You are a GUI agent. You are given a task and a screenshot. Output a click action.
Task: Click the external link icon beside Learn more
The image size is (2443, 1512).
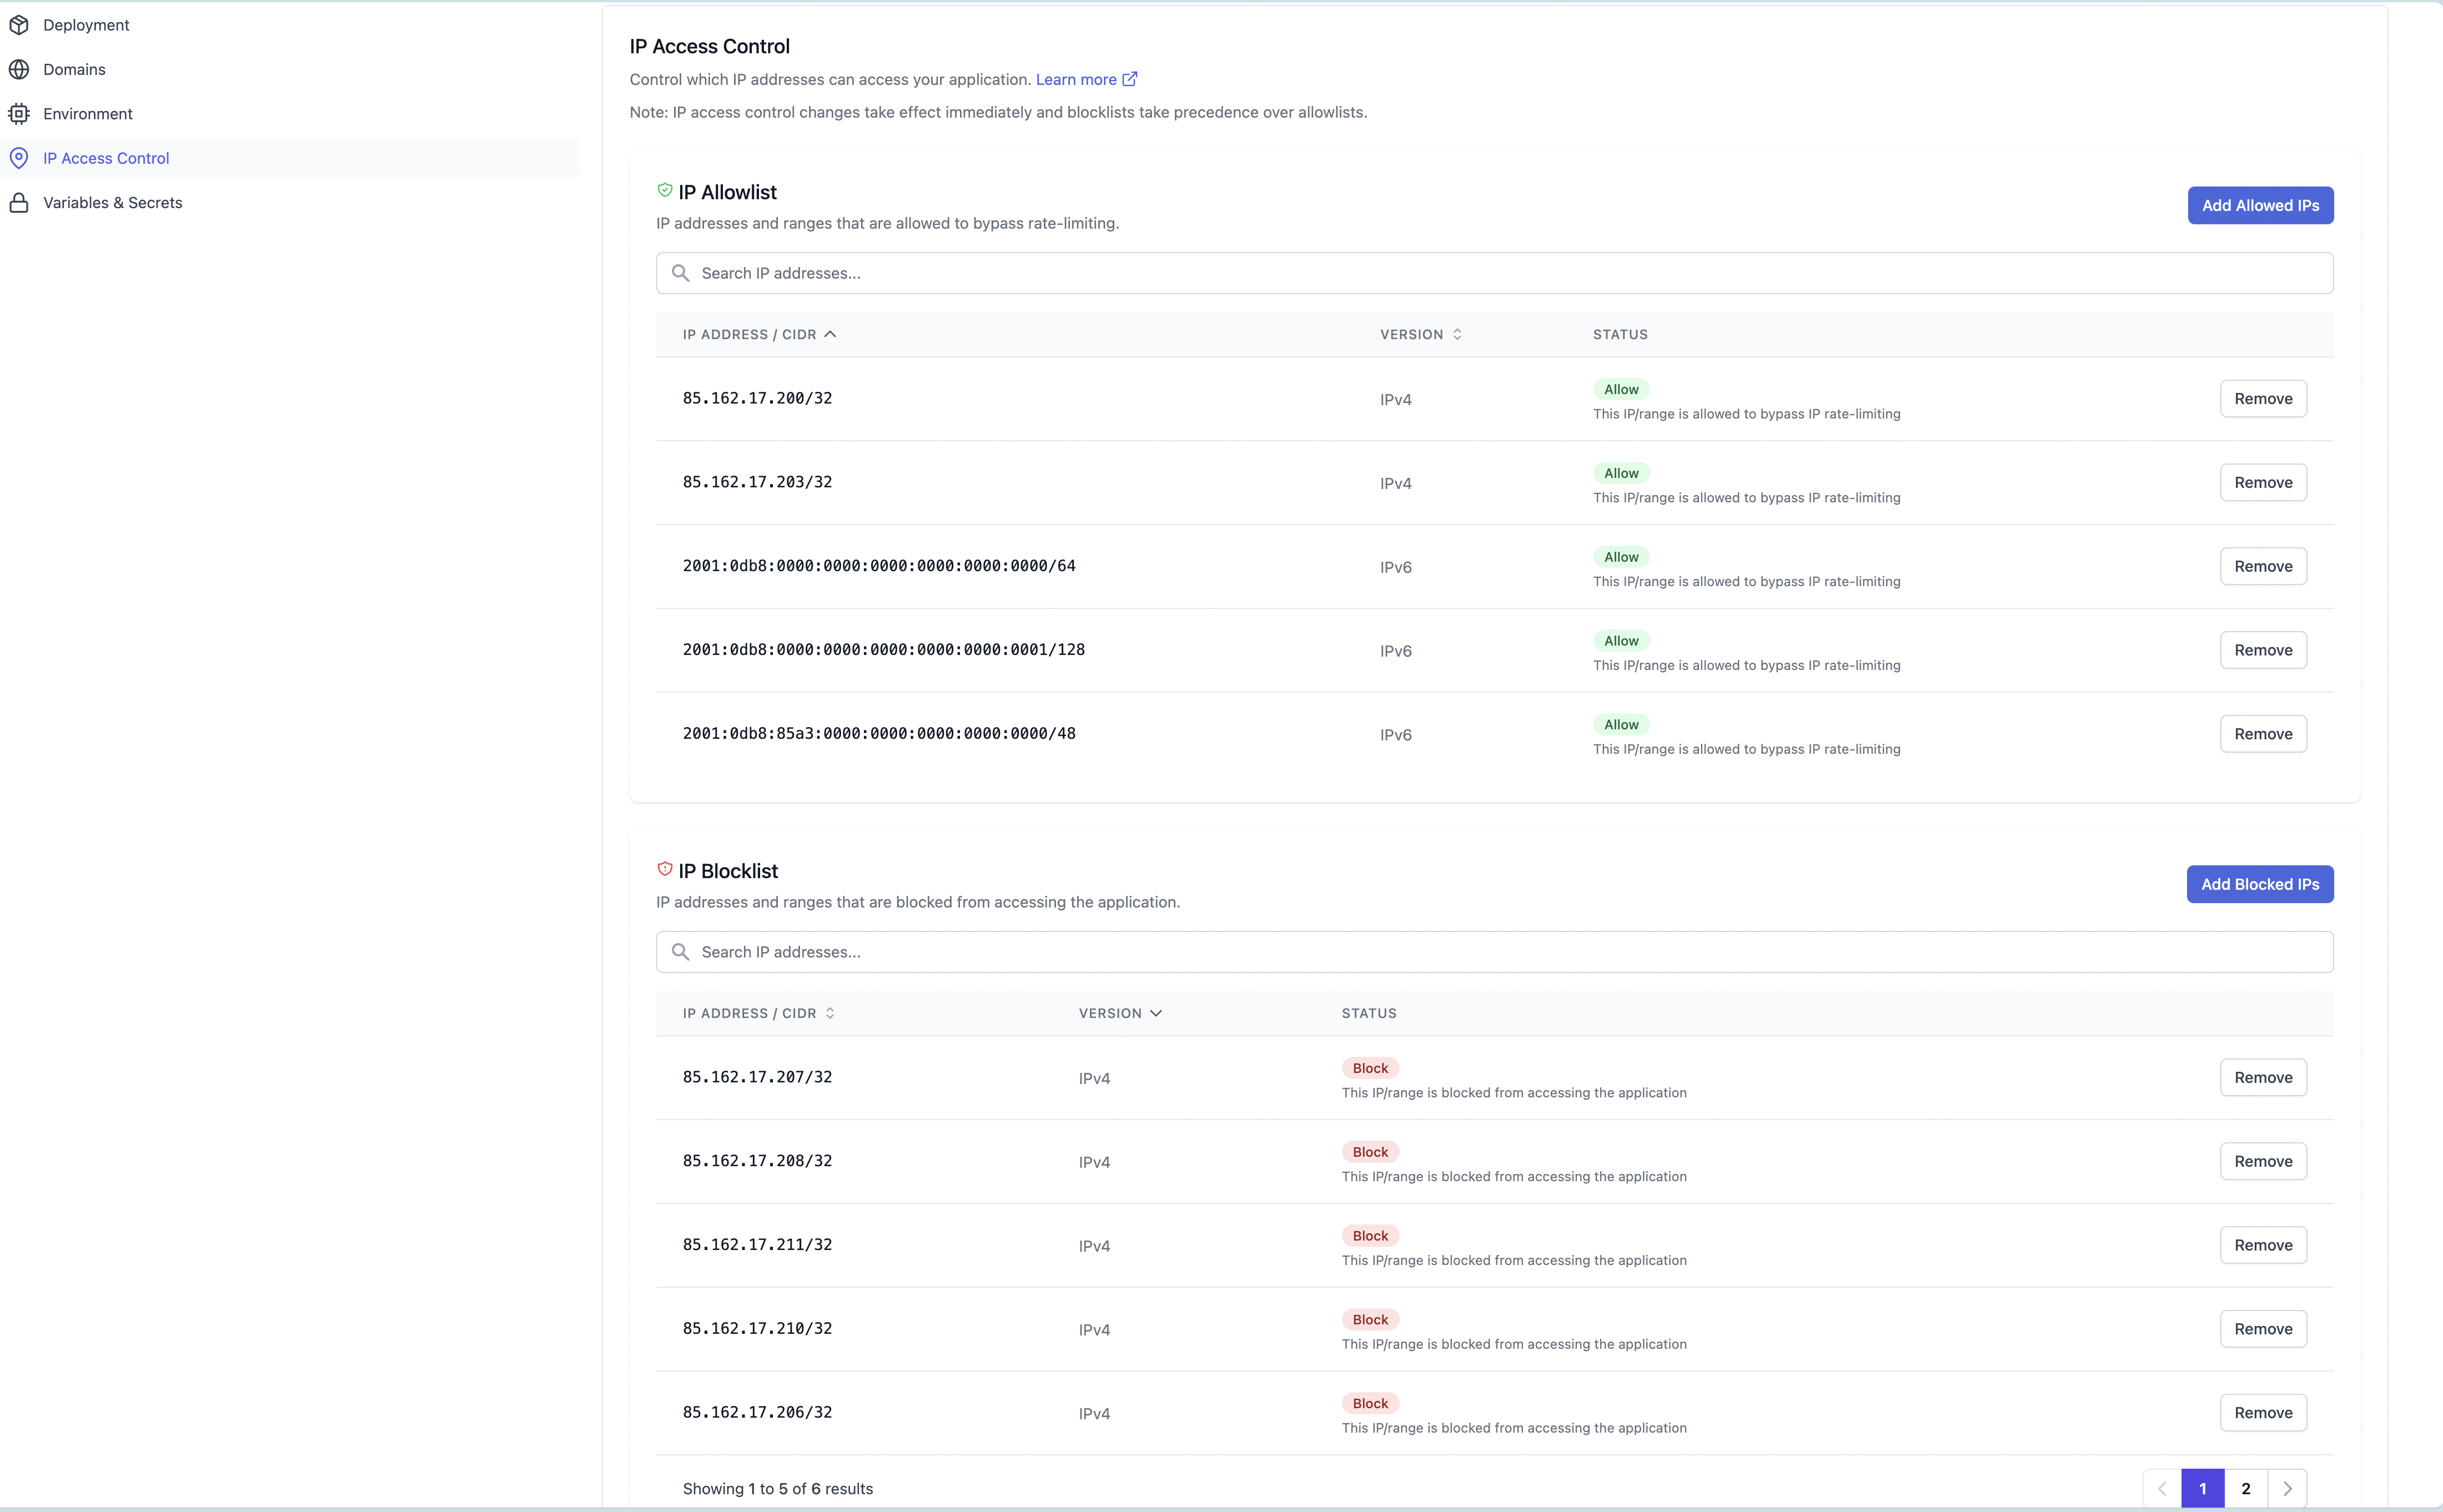(1130, 79)
